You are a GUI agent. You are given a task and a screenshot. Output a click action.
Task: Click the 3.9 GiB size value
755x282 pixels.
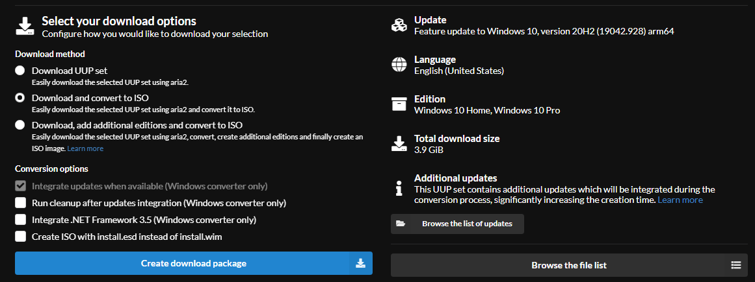click(429, 150)
